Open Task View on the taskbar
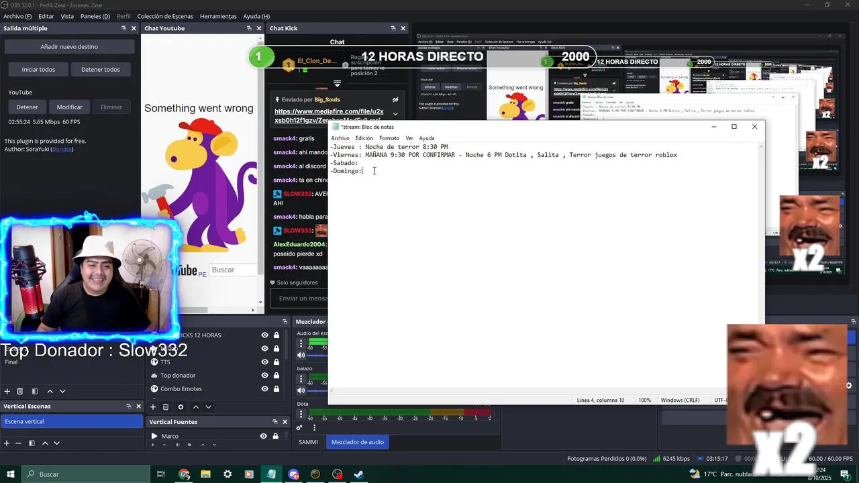 (x=161, y=474)
